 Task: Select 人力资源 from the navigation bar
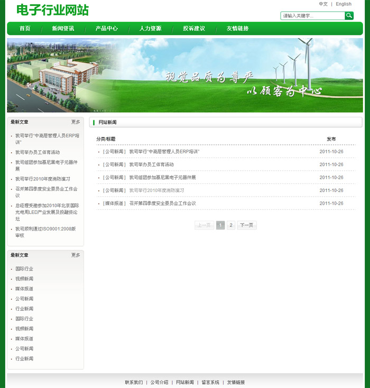click(150, 29)
